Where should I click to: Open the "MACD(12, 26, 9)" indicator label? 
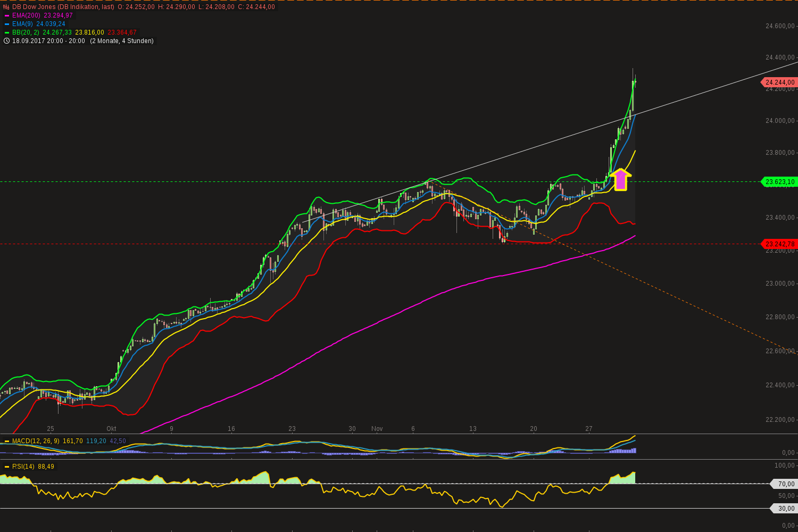pos(36,441)
